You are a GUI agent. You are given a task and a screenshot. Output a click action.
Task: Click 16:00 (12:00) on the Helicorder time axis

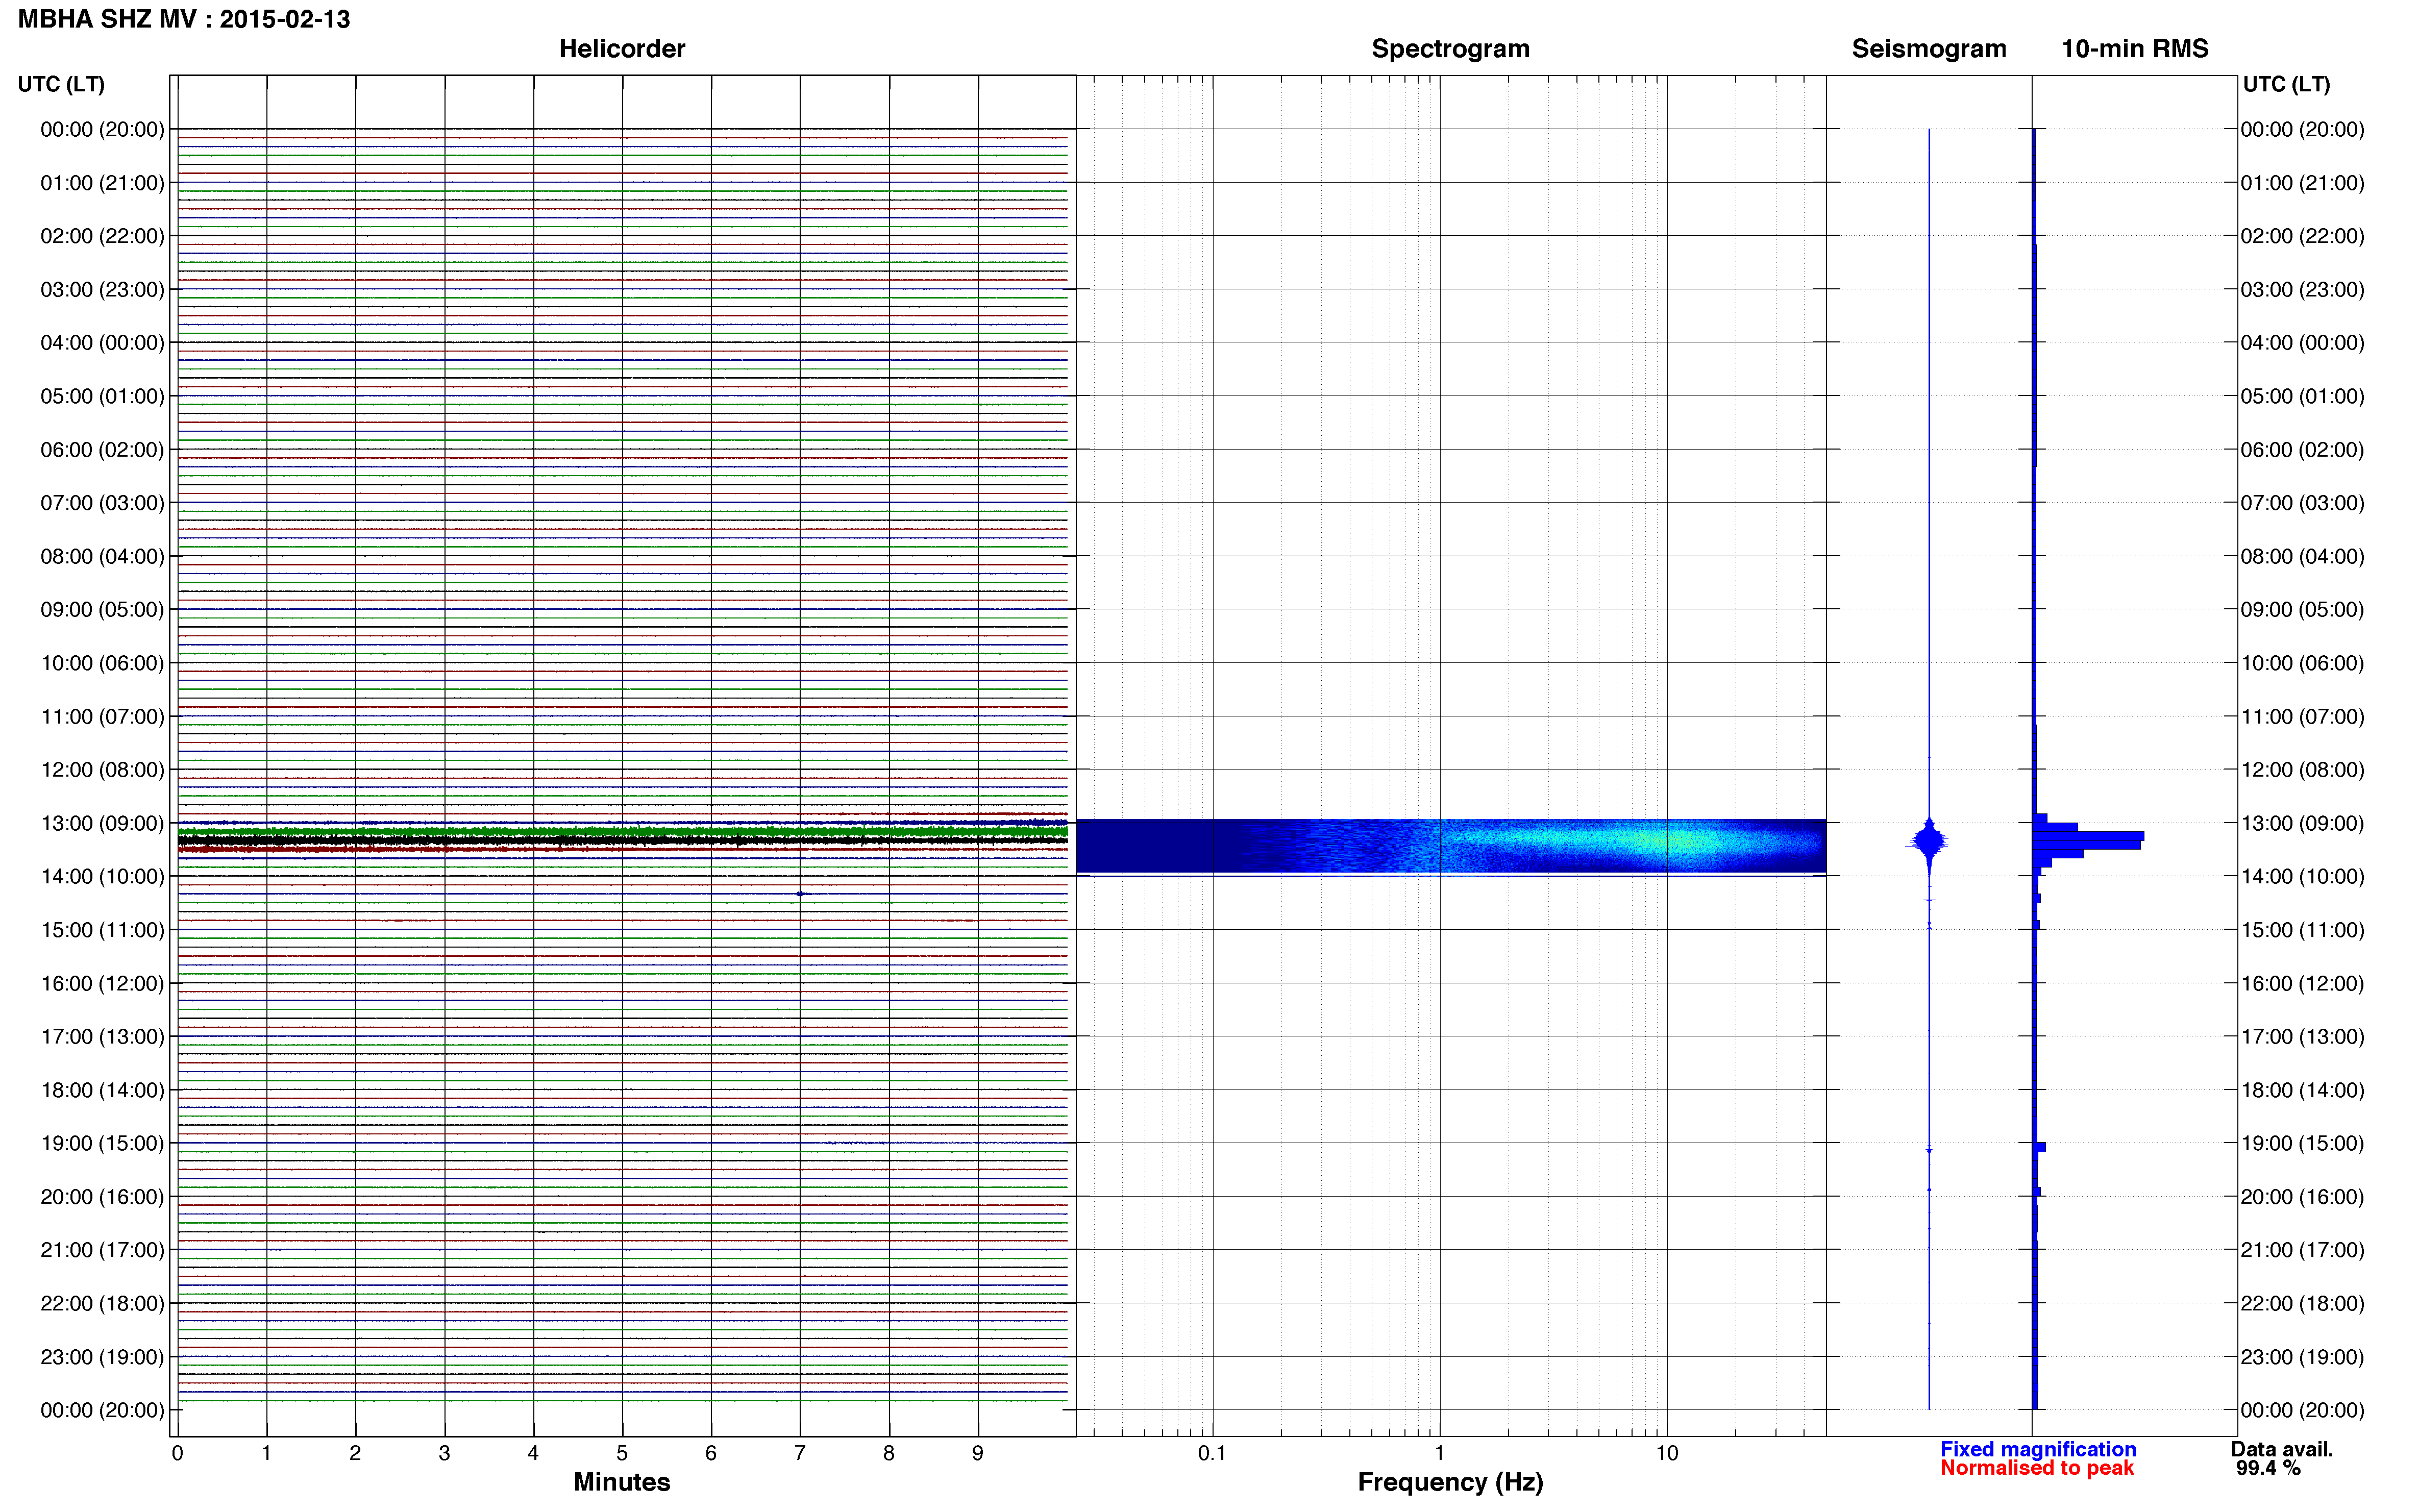[x=102, y=984]
